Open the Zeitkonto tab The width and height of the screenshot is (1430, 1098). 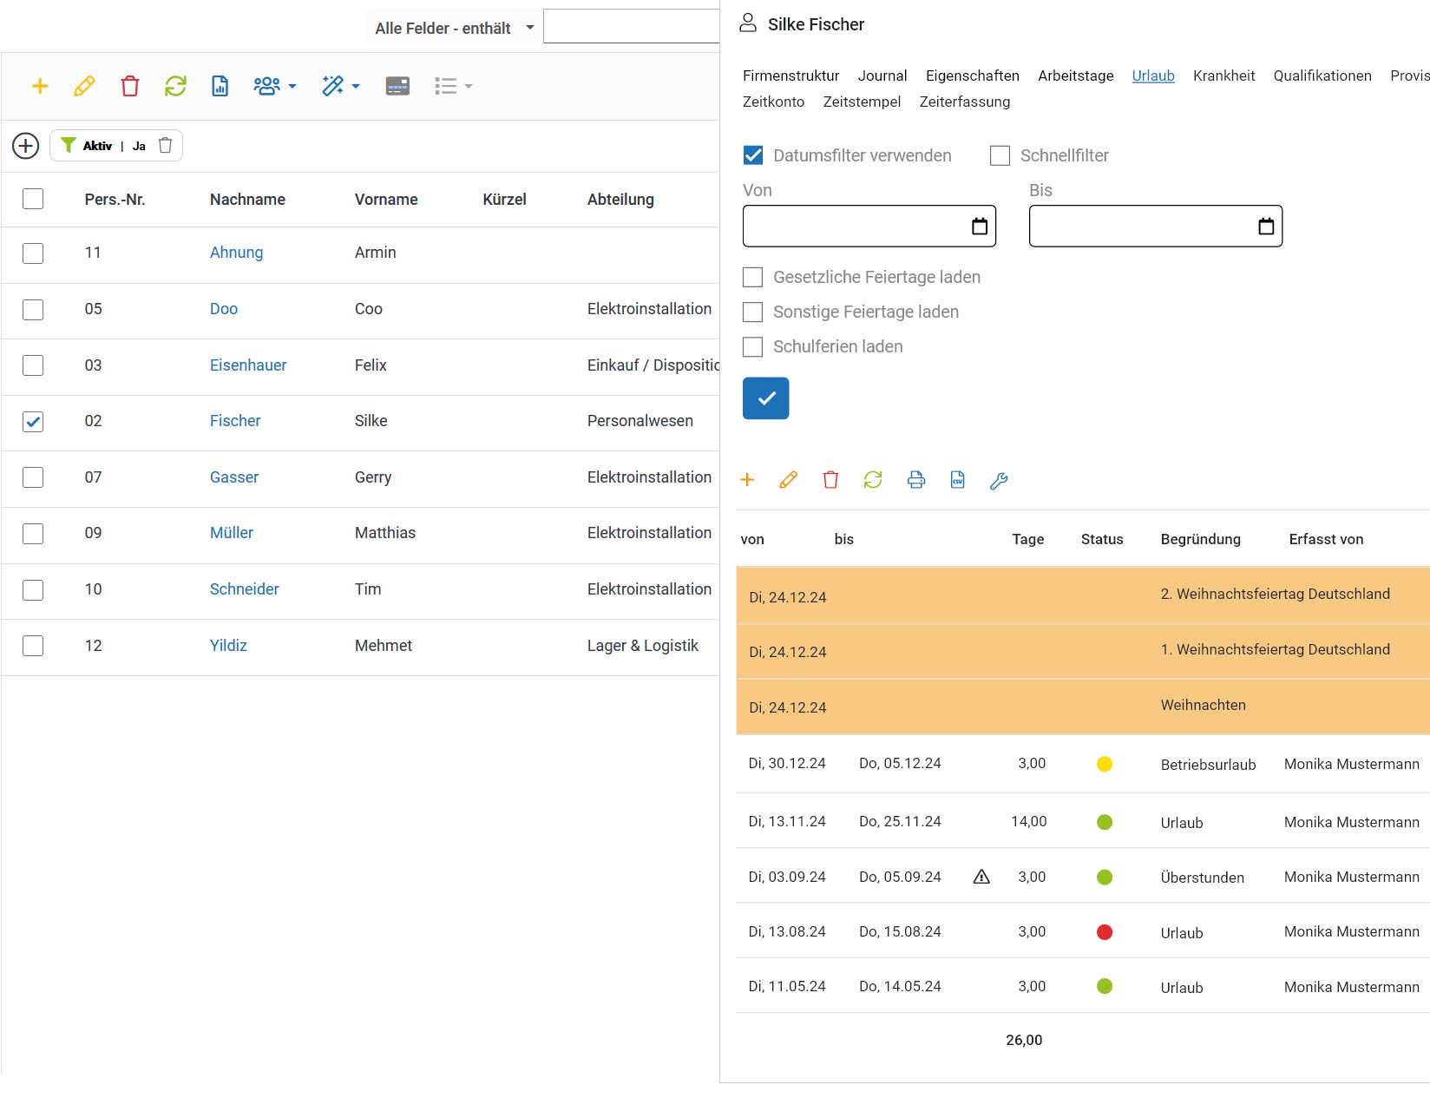click(773, 102)
